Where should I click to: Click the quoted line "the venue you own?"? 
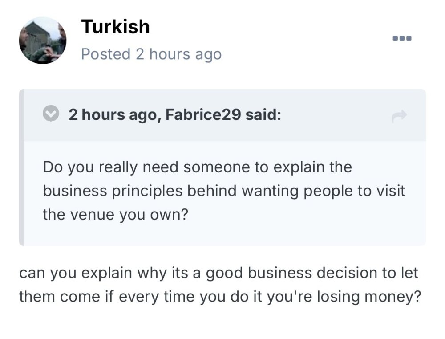116,214
